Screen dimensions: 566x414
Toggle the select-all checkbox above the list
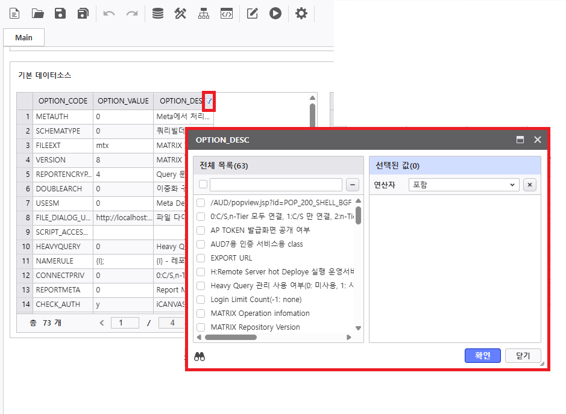(203, 185)
